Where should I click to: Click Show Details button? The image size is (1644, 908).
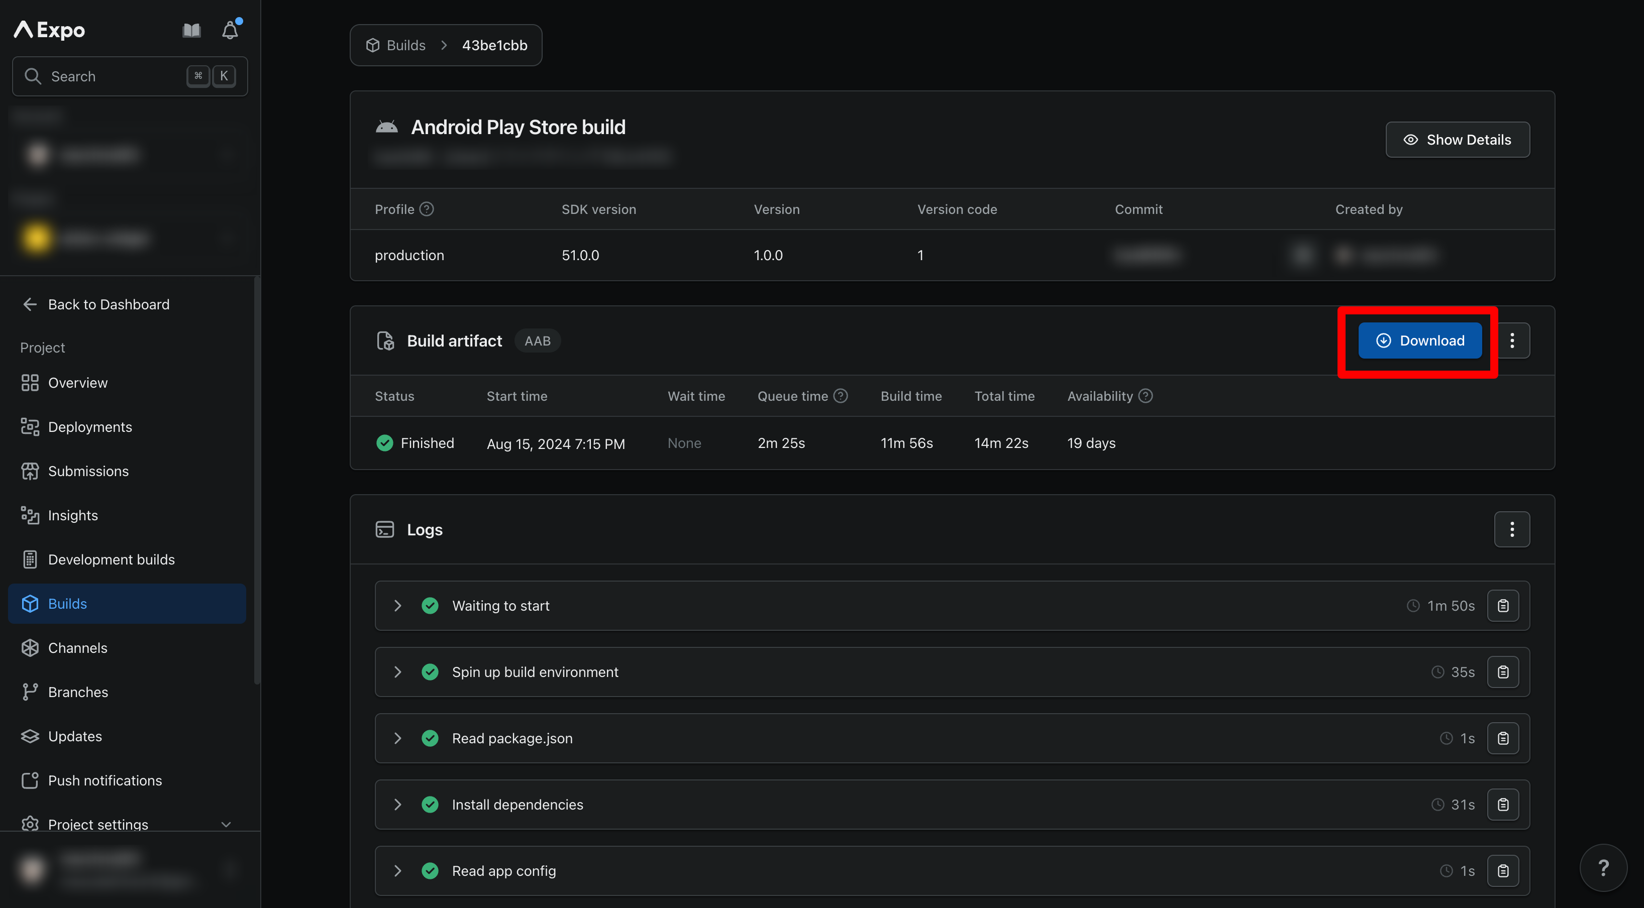(1457, 140)
